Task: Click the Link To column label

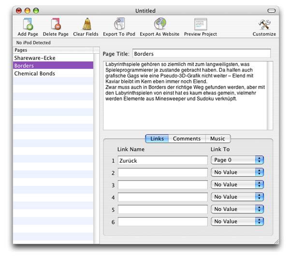Action: pyautogui.click(x=220, y=149)
